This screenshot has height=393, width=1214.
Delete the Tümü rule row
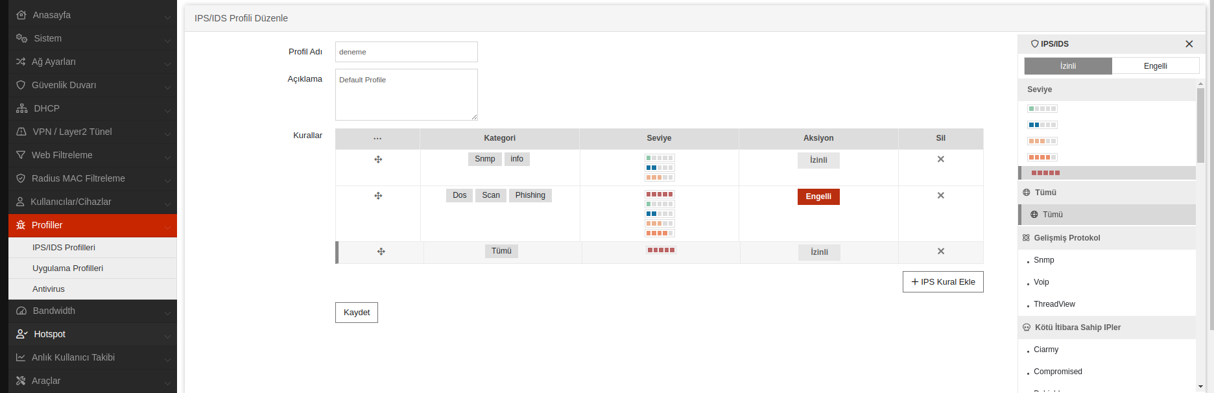point(941,252)
